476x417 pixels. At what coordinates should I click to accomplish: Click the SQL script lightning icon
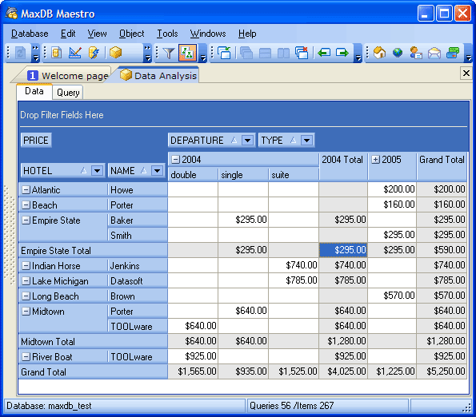point(94,53)
